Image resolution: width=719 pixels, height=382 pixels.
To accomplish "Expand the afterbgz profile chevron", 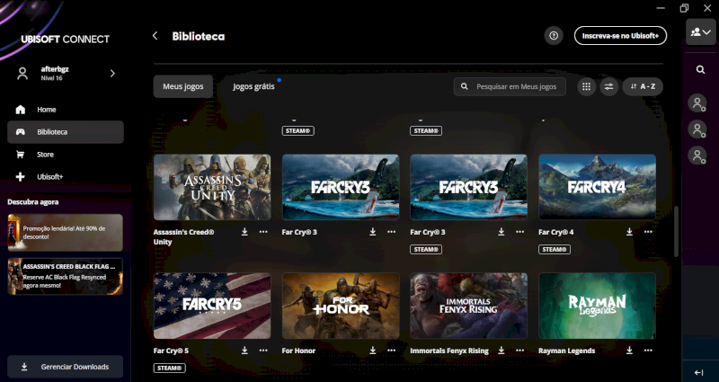I will [112, 74].
